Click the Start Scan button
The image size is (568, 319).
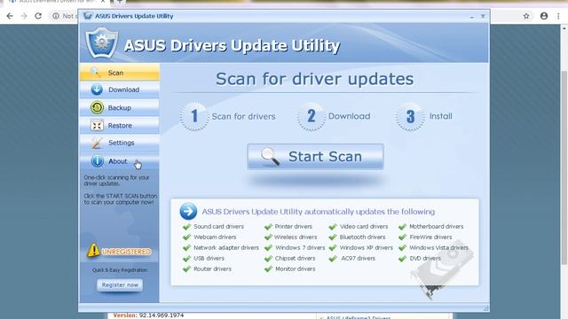pos(315,157)
